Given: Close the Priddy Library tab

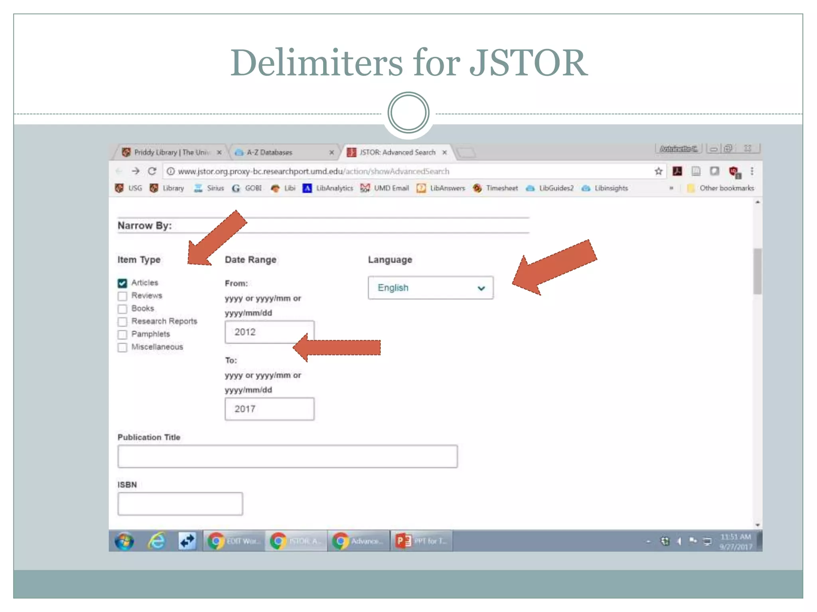Looking at the screenshot, I should 219,152.
